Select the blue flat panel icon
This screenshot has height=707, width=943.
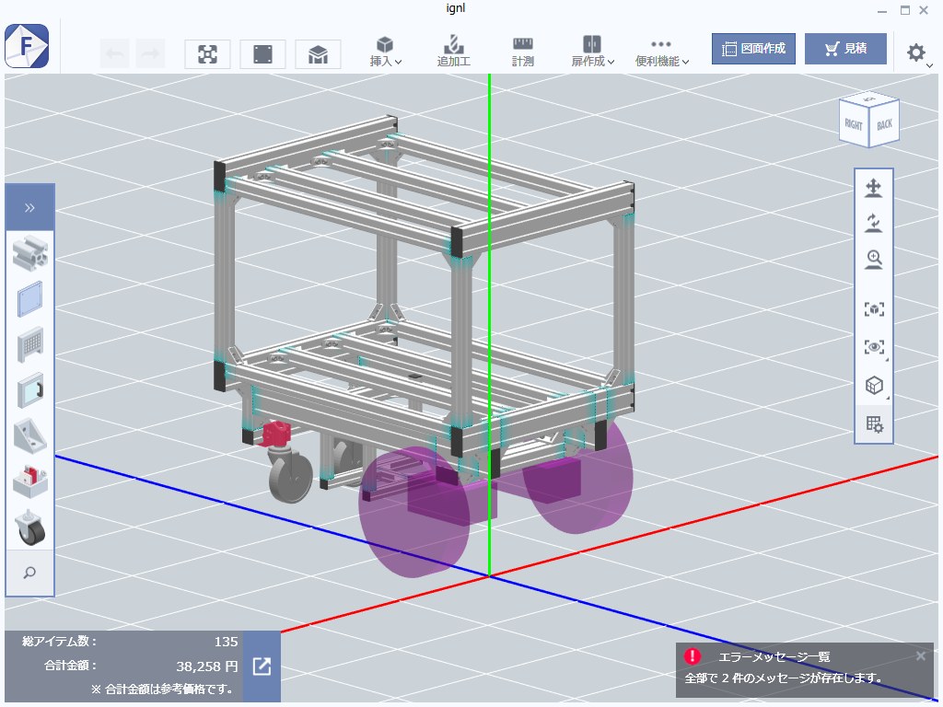(x=30, y=299)
